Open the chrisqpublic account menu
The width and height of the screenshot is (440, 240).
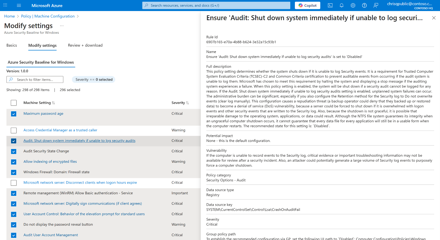[x=410, y=6]
